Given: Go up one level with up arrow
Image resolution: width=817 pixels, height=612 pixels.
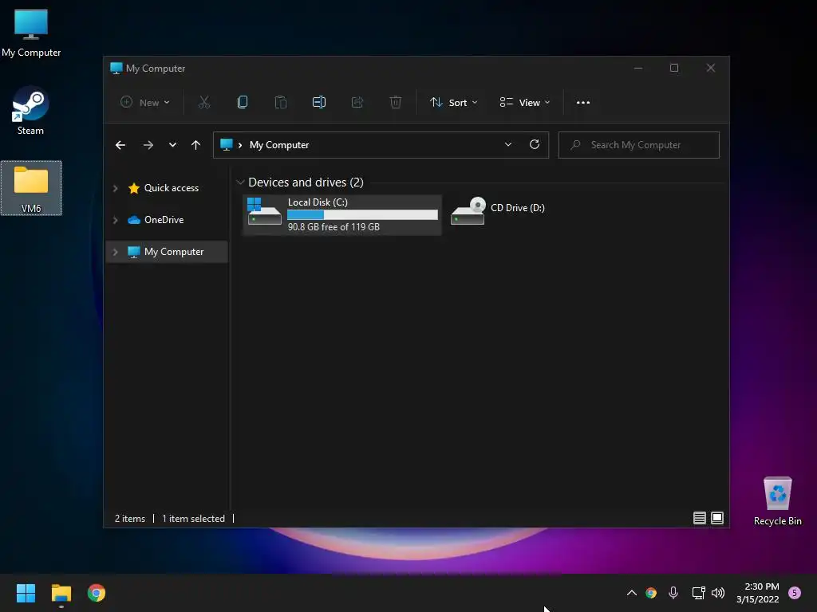Looking at the screenshot, I should point(196,145).
